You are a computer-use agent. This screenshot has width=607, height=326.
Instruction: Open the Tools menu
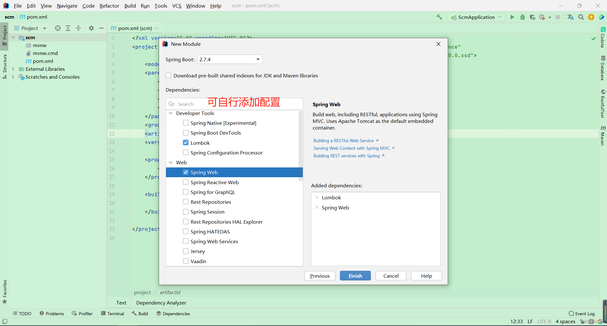coord(161,6)
